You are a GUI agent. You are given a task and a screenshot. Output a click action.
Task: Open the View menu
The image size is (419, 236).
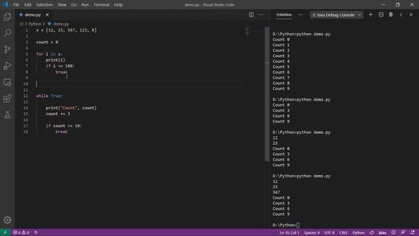click(x=62, y=5)
